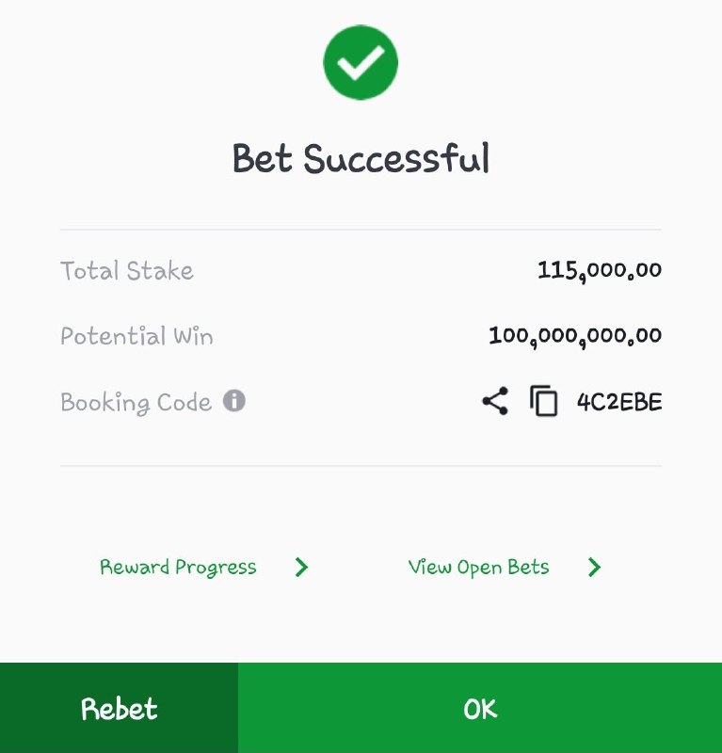
Task: Tap the green success checkmark icon
Action: pos(361,62)
